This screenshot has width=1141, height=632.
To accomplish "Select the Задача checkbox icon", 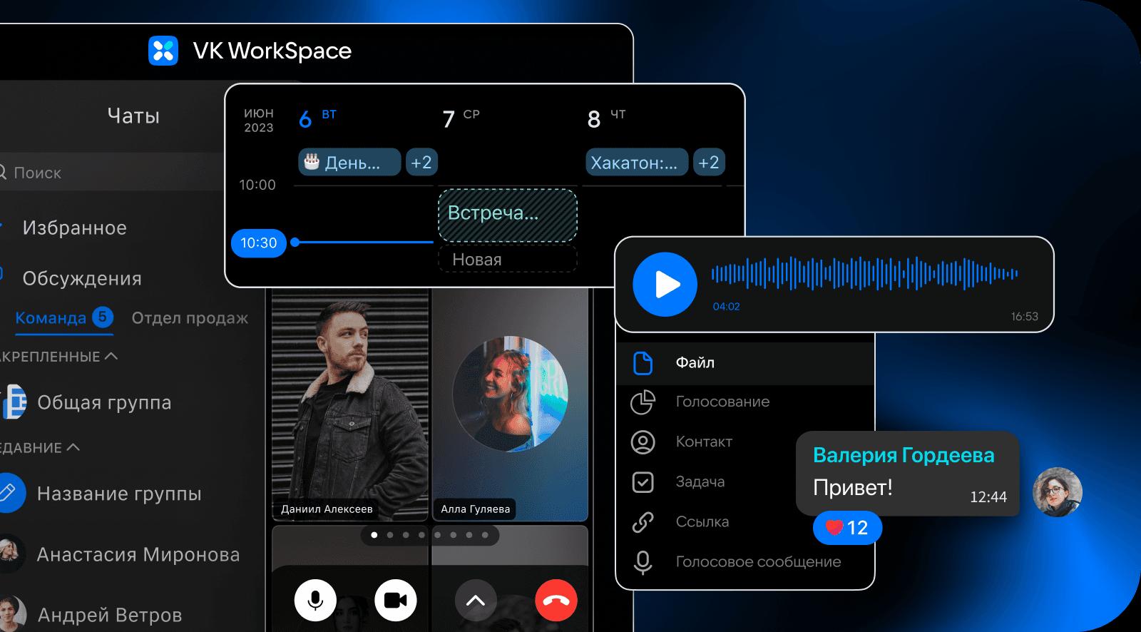I will pos(643,482).
